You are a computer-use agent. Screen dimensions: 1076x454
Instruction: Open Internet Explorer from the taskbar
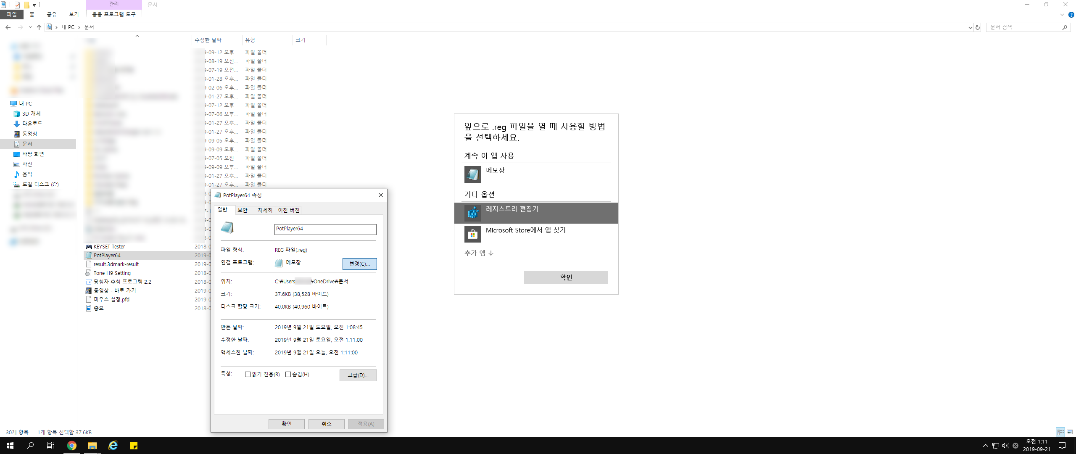click(113, 446)
